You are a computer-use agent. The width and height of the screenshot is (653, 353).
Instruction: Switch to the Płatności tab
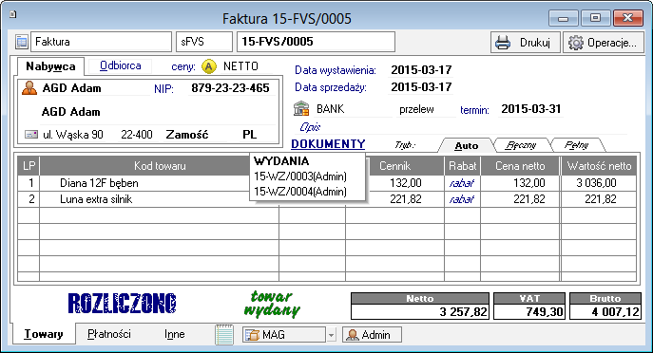pos(109,334)
